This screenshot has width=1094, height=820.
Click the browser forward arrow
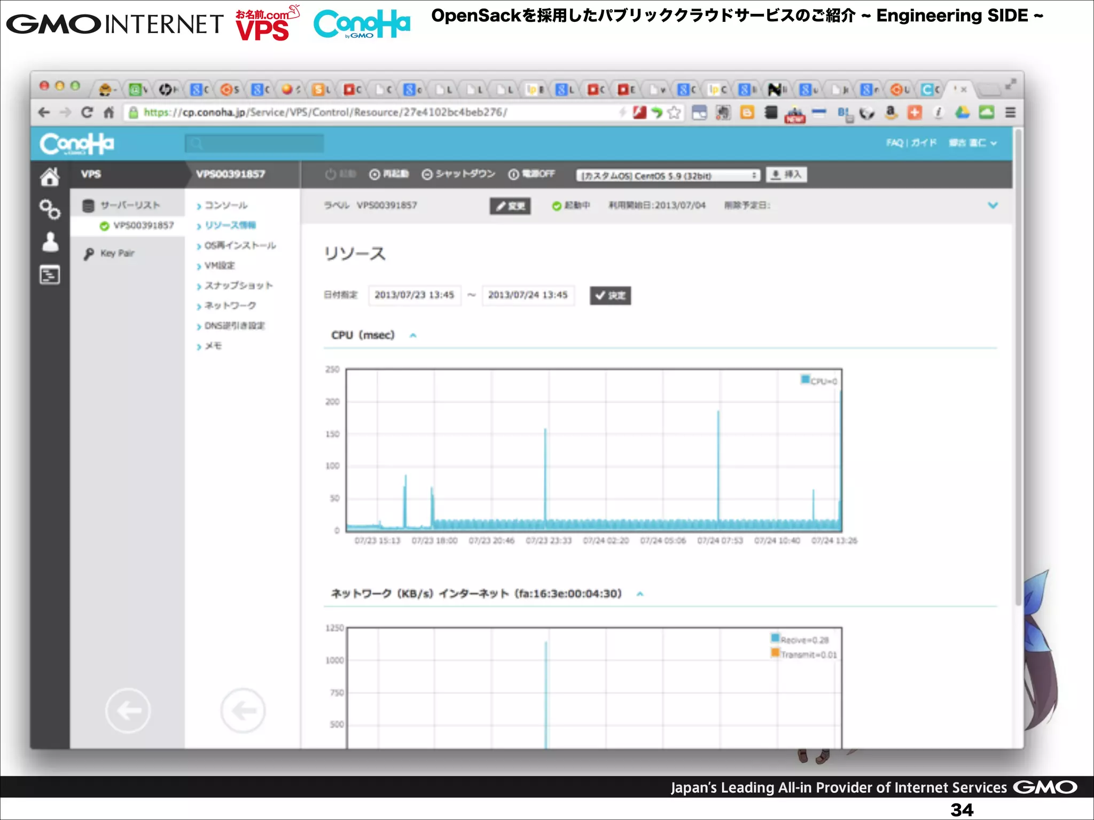pyautogui.click(x=65, y=113)
